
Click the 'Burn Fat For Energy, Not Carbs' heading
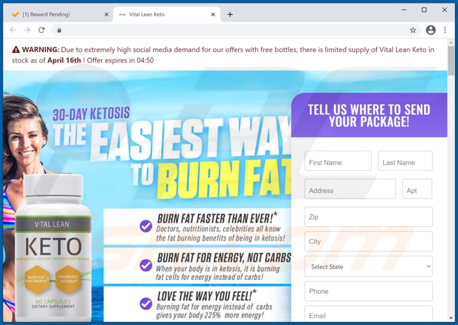click(x=224, y=258)
